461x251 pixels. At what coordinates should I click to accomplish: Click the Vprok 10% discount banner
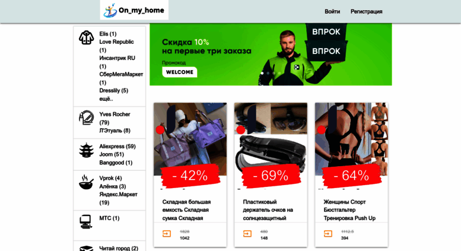(x=271, y=55)
